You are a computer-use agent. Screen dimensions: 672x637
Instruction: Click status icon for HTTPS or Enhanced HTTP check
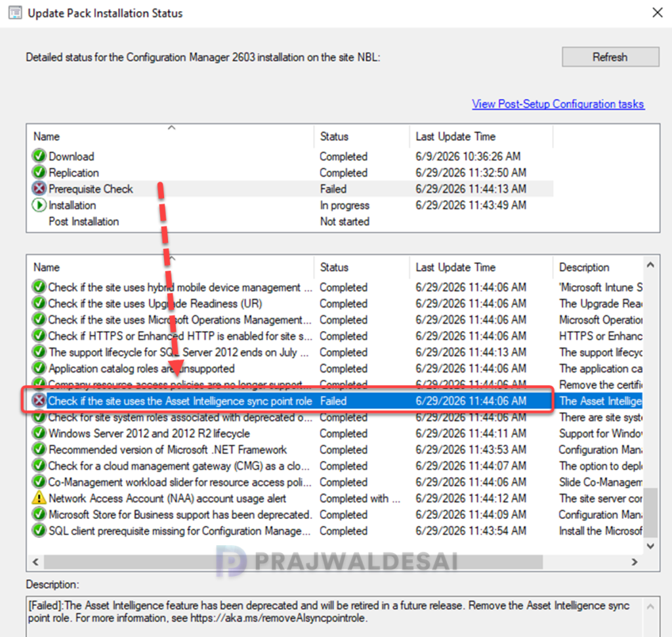[x=39, y=336]
